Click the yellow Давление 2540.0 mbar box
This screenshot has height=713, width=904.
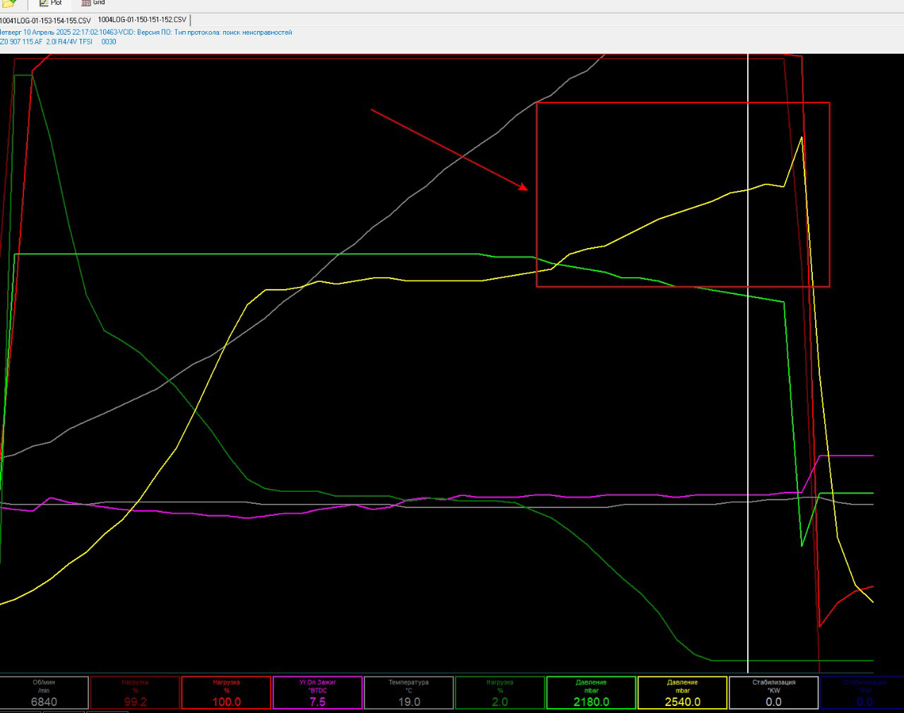(x=682, y=693)
